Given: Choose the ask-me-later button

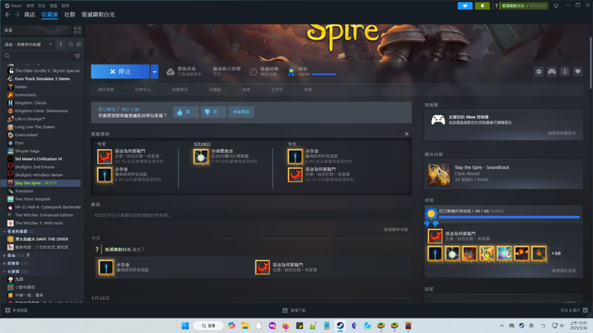Looking at the screenshot, I should (x=241, y=112).
